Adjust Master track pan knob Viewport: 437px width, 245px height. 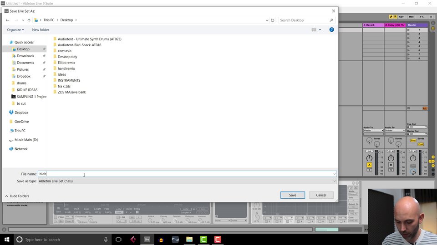click(413, 158)
